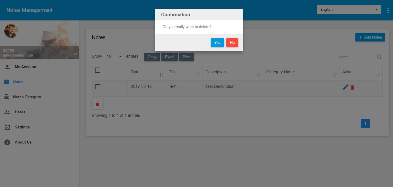Click the "Showing 1 to 1 of 1 entries" text
The image size is (393, 187).
116,115
